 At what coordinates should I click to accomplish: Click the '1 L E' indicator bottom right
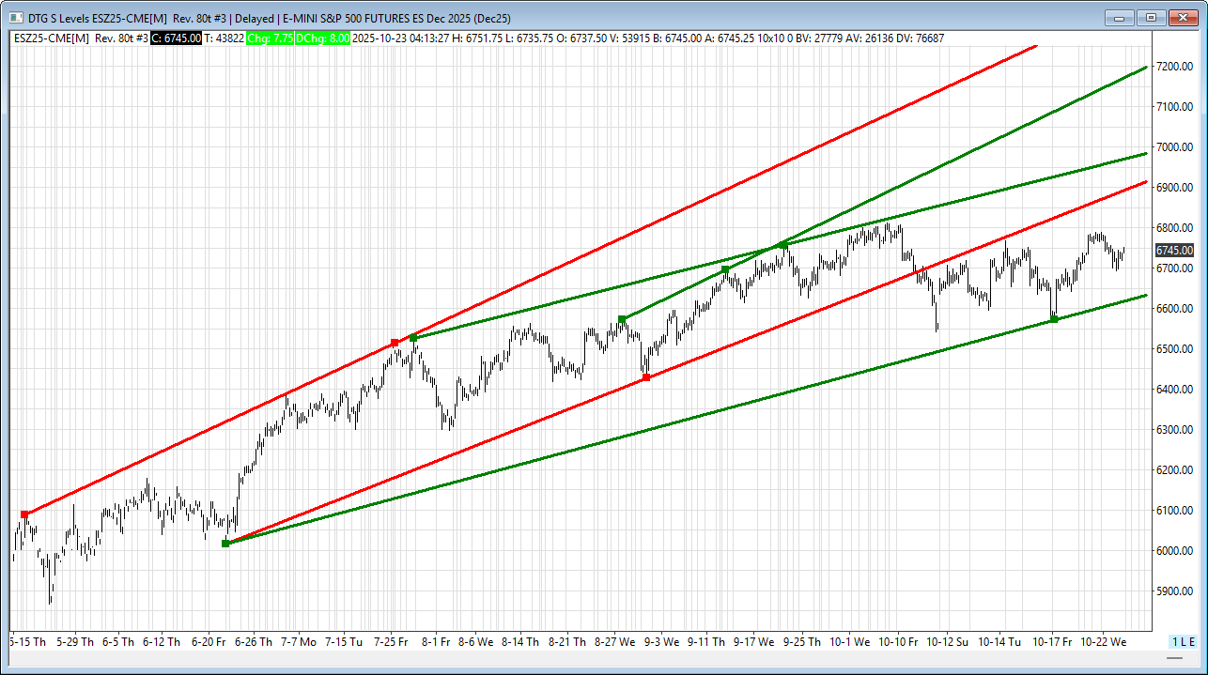(x=1183, y=641)
